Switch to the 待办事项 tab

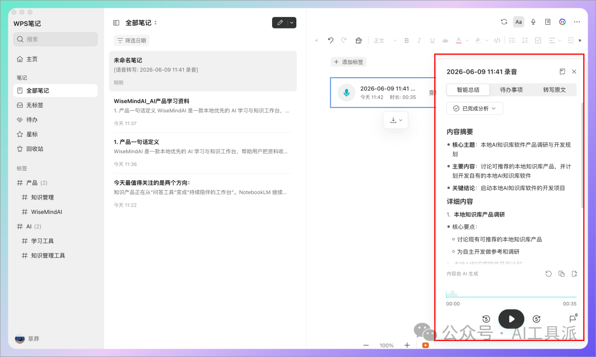(511, 90)
